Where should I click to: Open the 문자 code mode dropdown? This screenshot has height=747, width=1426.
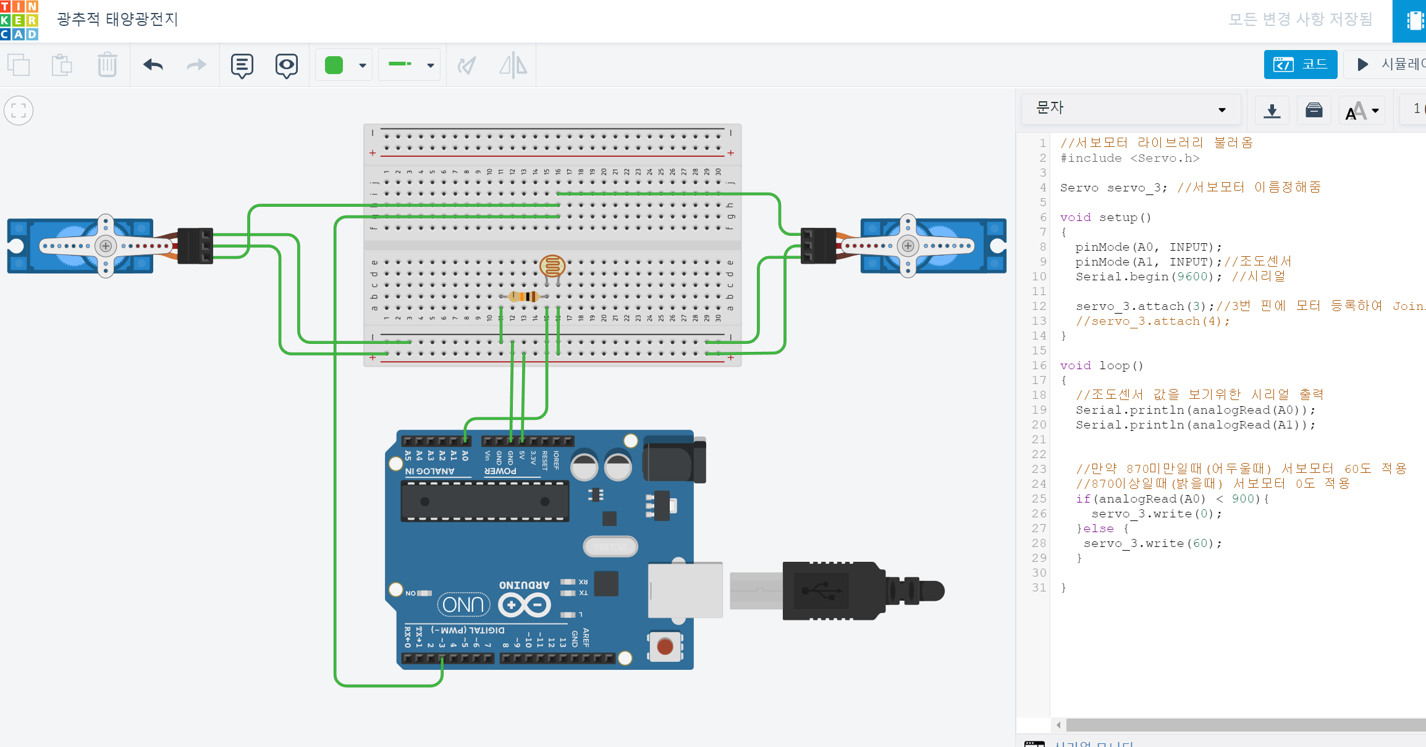[x=1131, y=109]
